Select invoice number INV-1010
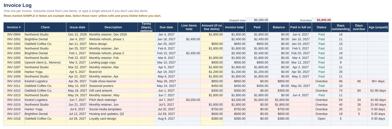The height and width of the screenshot is (129, 392). (14, 81)
